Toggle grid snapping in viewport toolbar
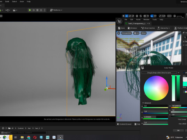The width and height of the screenshot is (187, 140). (145, 16)
